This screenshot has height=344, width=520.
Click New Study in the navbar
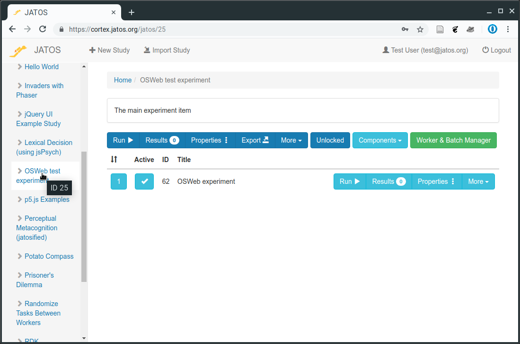point(109,50)
